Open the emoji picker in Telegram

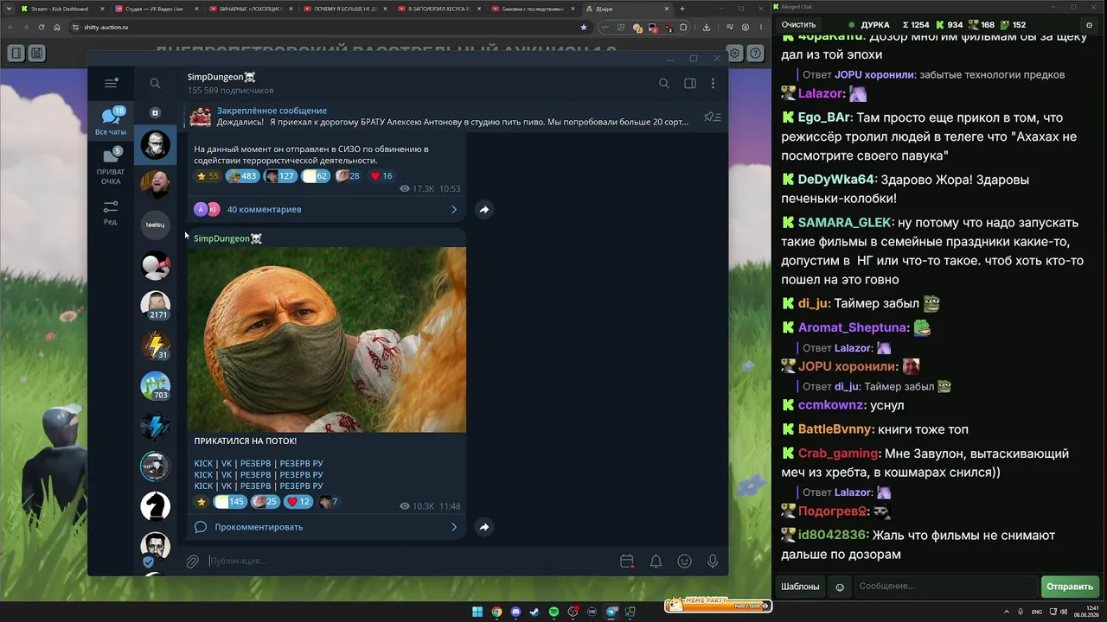684,562
